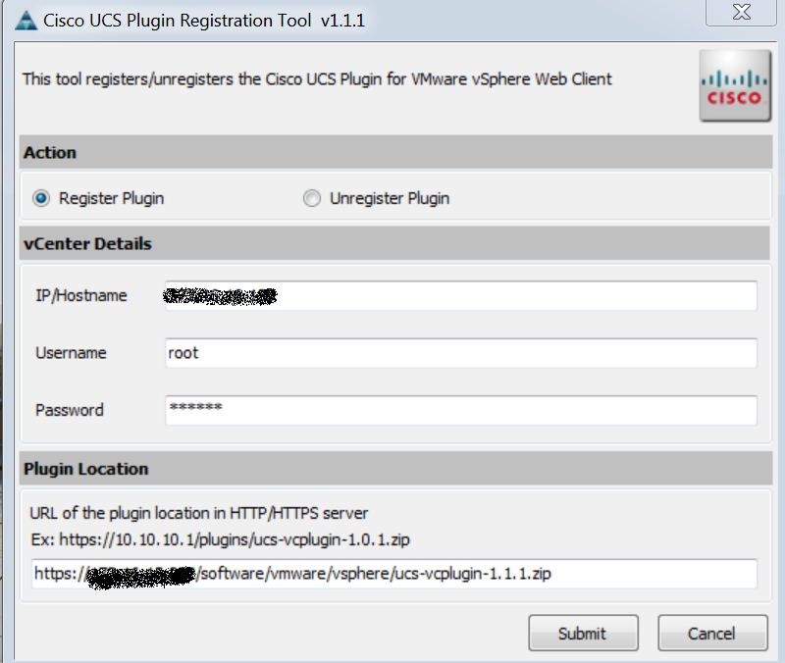
Task: Select the Register Plugin radio button
Action: click(x=41, y=198)
